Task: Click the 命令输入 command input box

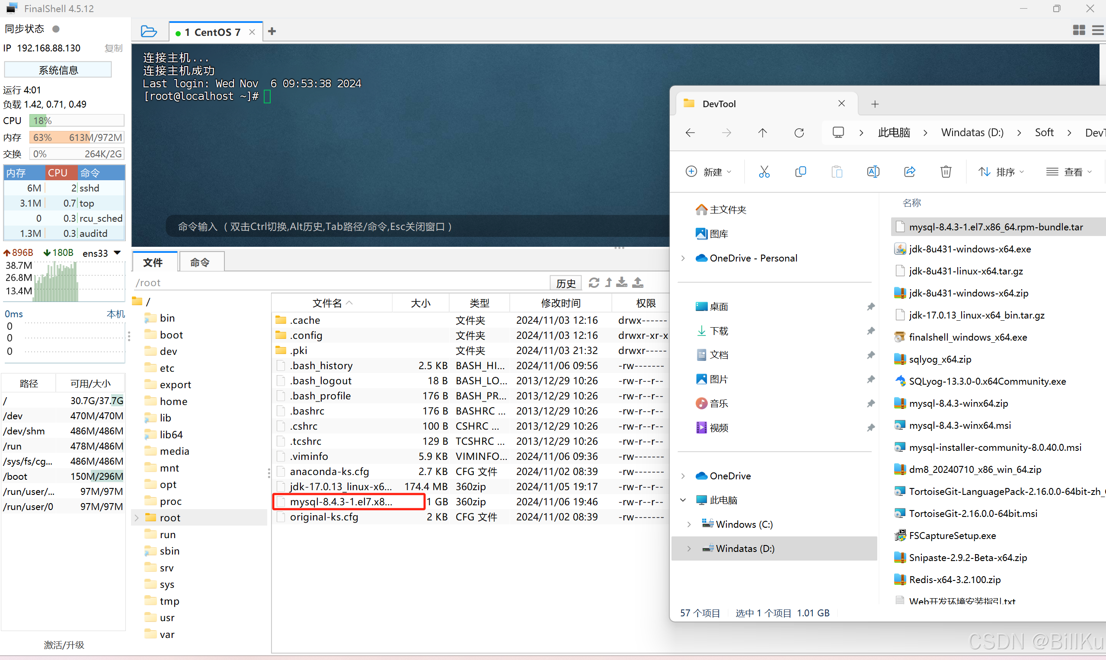Action: click(x=418, y=227)
